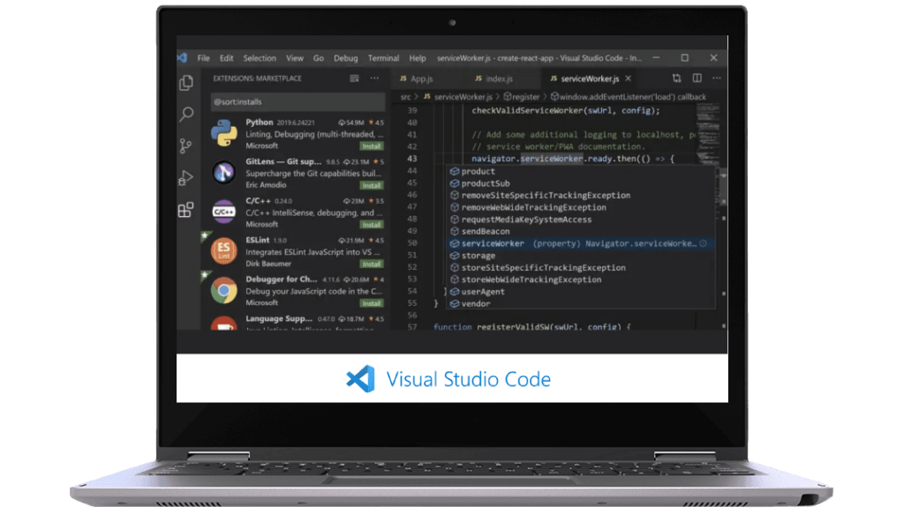
Task: Open the Terminal menu
Action: coord(383,58)
